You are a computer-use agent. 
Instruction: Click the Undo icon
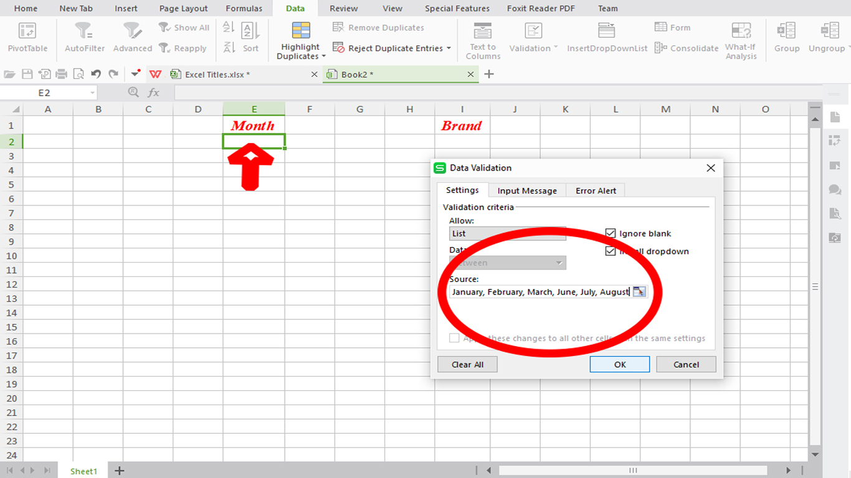click(x=95, y=73)
